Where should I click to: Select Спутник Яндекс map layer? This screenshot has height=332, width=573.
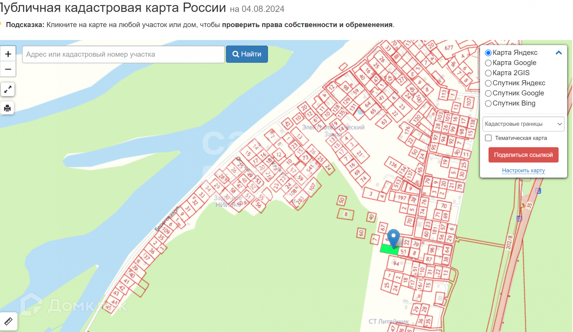(x=488, y=83)
